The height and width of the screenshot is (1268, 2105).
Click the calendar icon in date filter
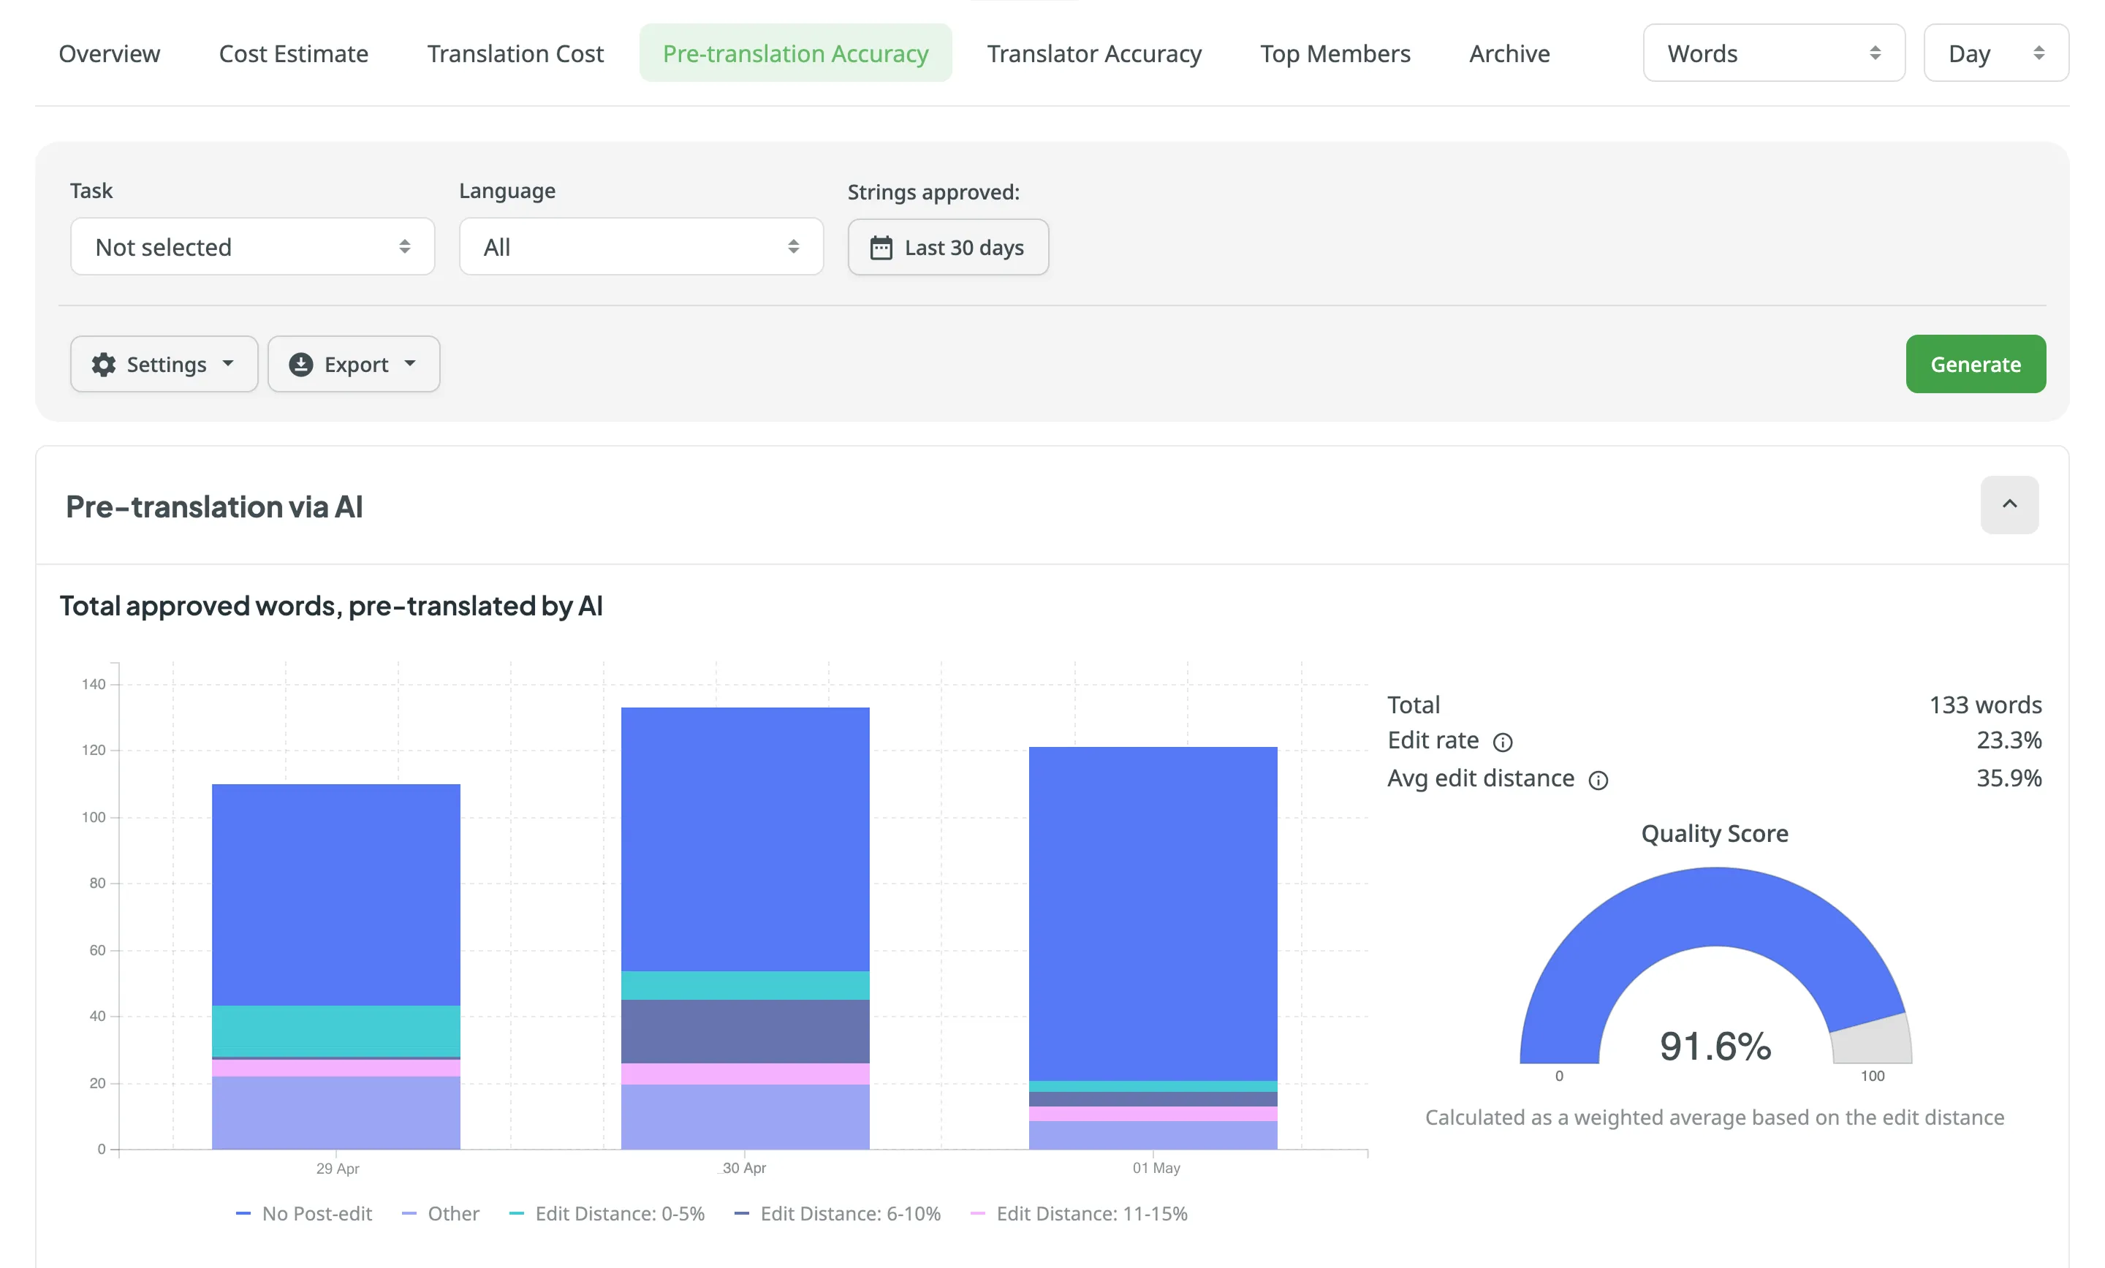(x=881, y=248)
